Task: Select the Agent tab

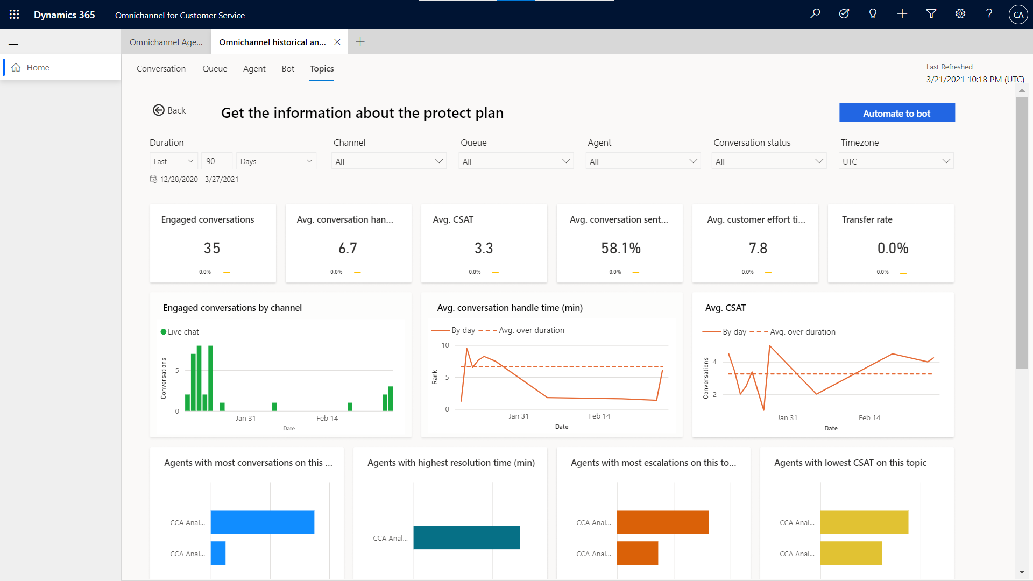Action: coord(254,69)
